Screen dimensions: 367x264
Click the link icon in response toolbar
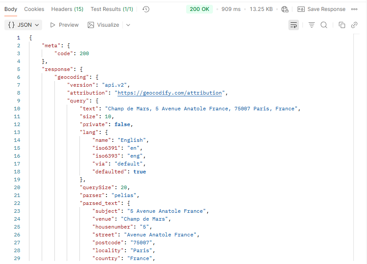pos(354,25)
